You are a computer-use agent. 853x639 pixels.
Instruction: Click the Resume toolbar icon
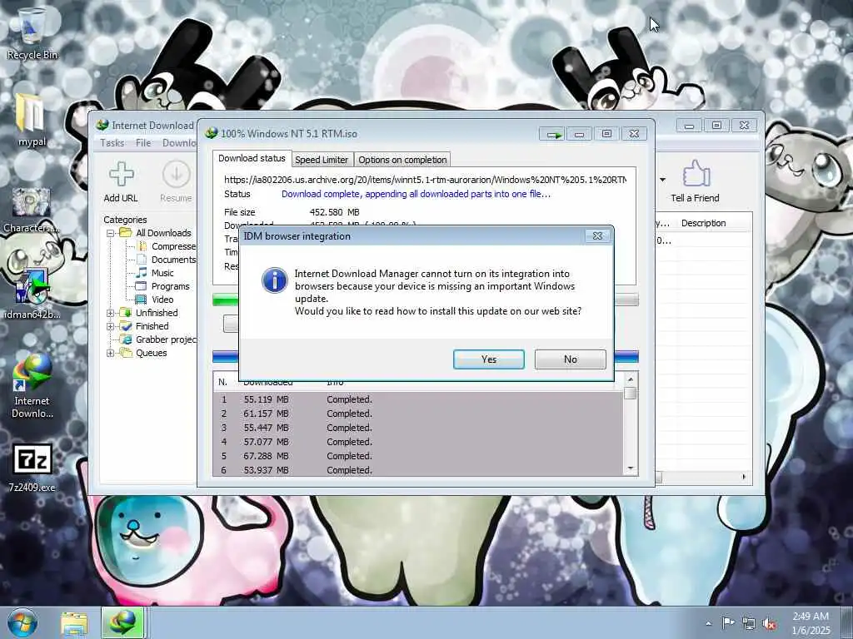coord(176,174)
